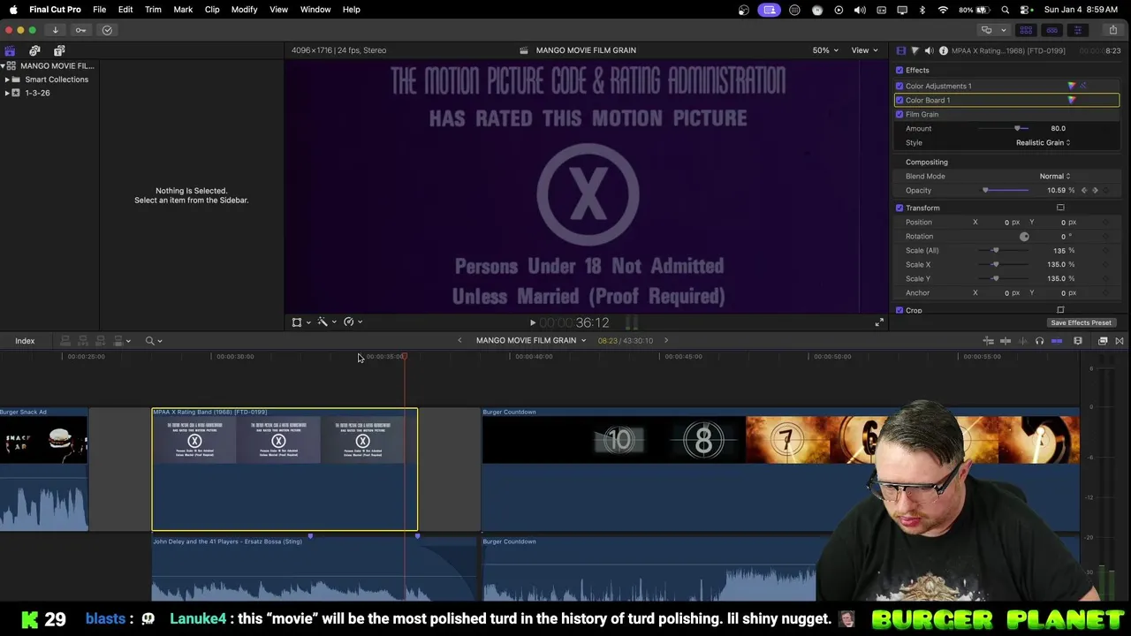Toggle solo headphones icon in timeline
This screenshot has height=636, width=1131.
pyautogui.click(x=1039, y=341)
